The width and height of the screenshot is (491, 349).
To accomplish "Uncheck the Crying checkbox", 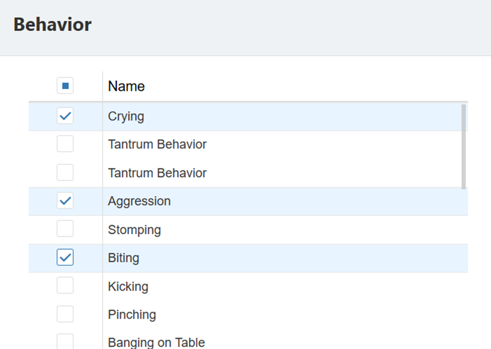I will pyautogui.click(x=65, y=116).
